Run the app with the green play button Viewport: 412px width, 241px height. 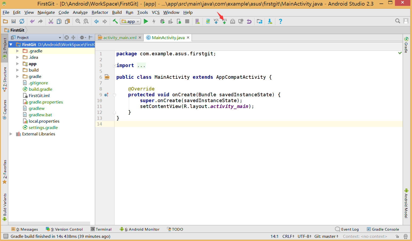tap(146, 22)
